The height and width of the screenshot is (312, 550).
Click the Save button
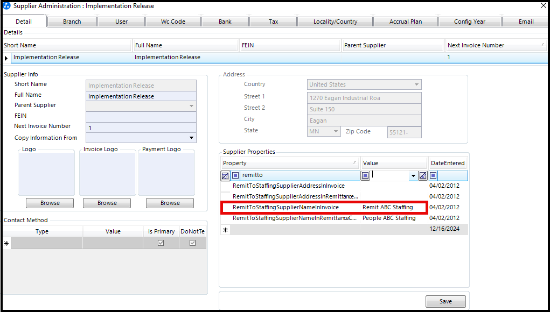point(445,301)
